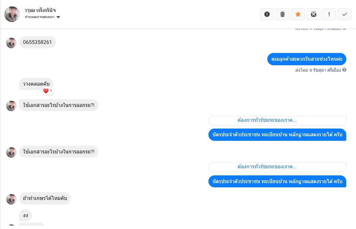Mark conversation as unread via envelope icon
Screen dimensions: 356x229
[314, 14]
